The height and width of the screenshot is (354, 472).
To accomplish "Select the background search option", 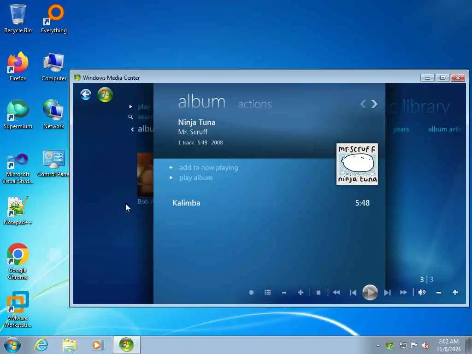I will 145,117.
